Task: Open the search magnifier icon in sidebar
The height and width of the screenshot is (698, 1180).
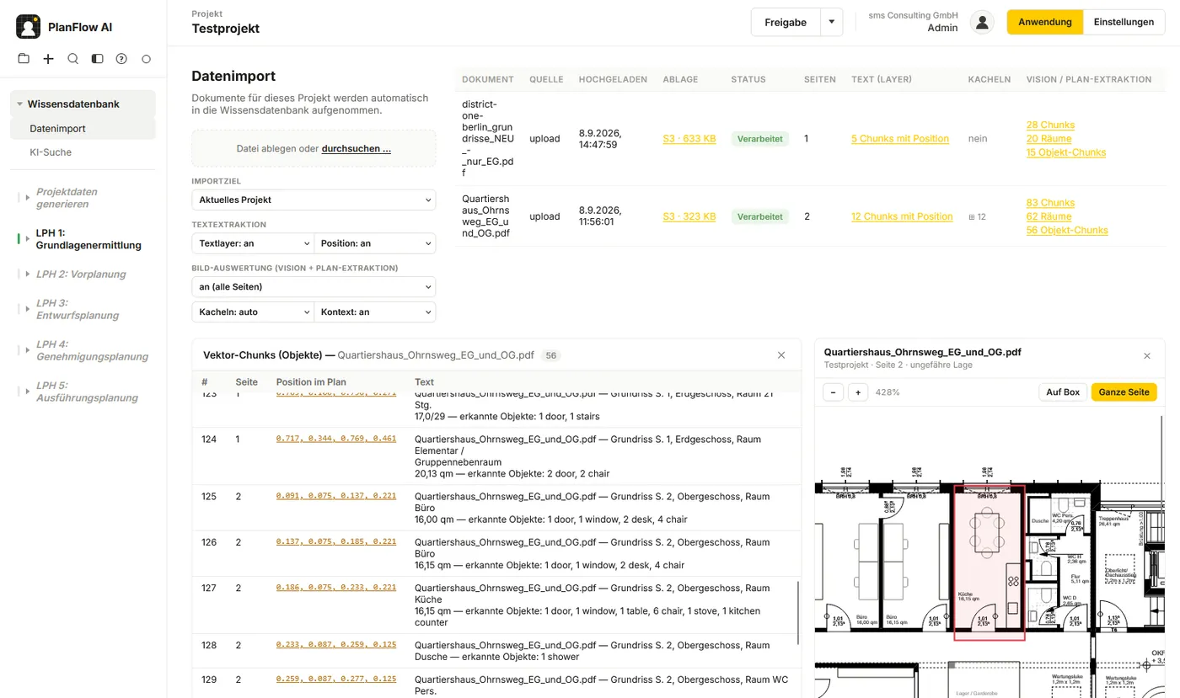Action: [72, 59]
